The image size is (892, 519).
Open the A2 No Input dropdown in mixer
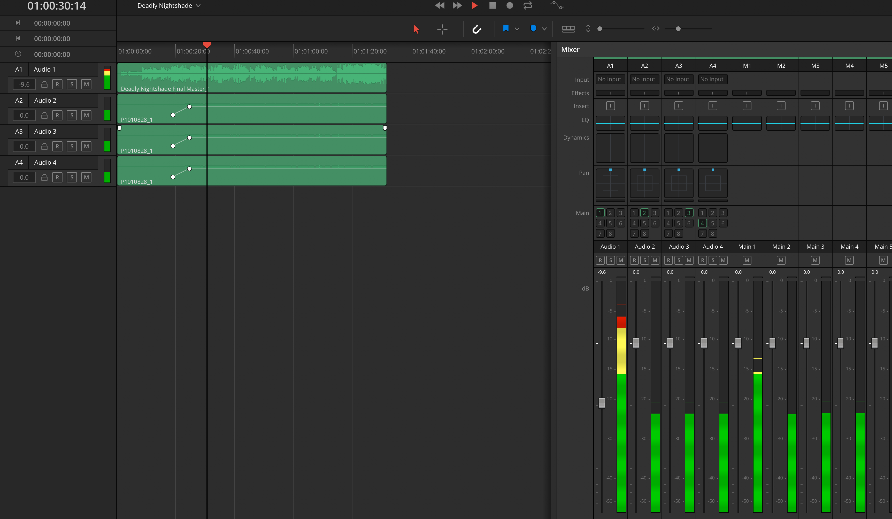point(644,79)
